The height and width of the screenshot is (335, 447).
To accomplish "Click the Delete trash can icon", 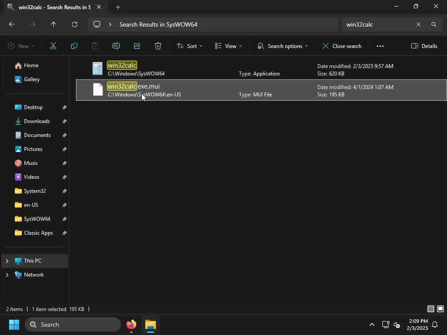I will pyautogui.click(x=158, y=46).
